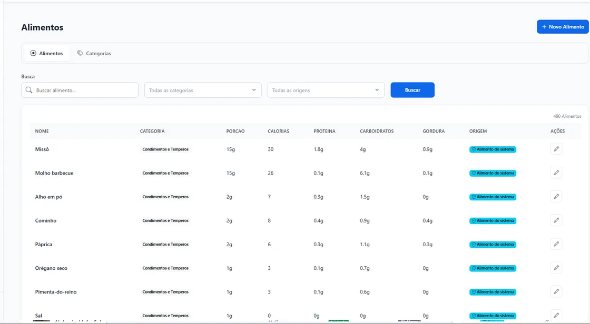
Task: Click Alimento do sistema badge for Molho barbecue
Action: (493, 173)
